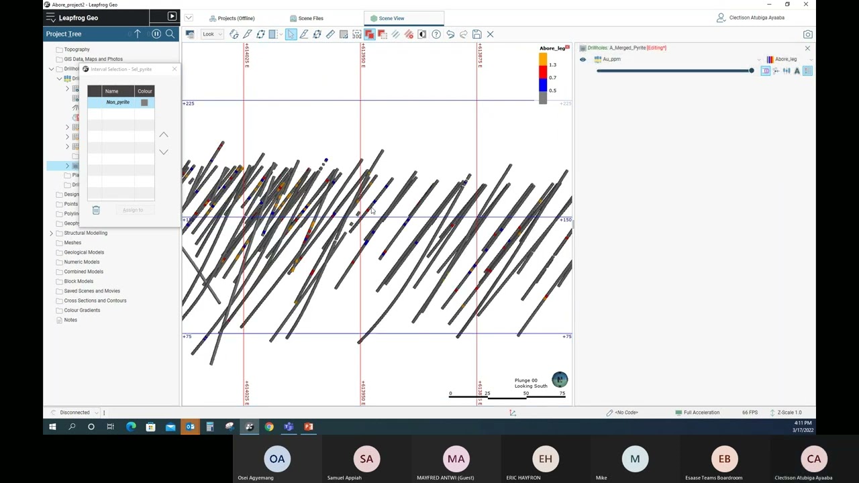
Task: Switch to the Scene Files tab
Action: [x=305, y=18]
